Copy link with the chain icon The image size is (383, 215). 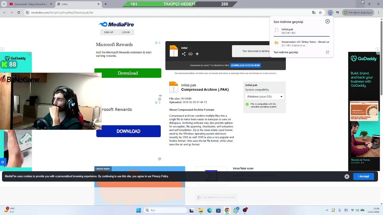(190, 54)
